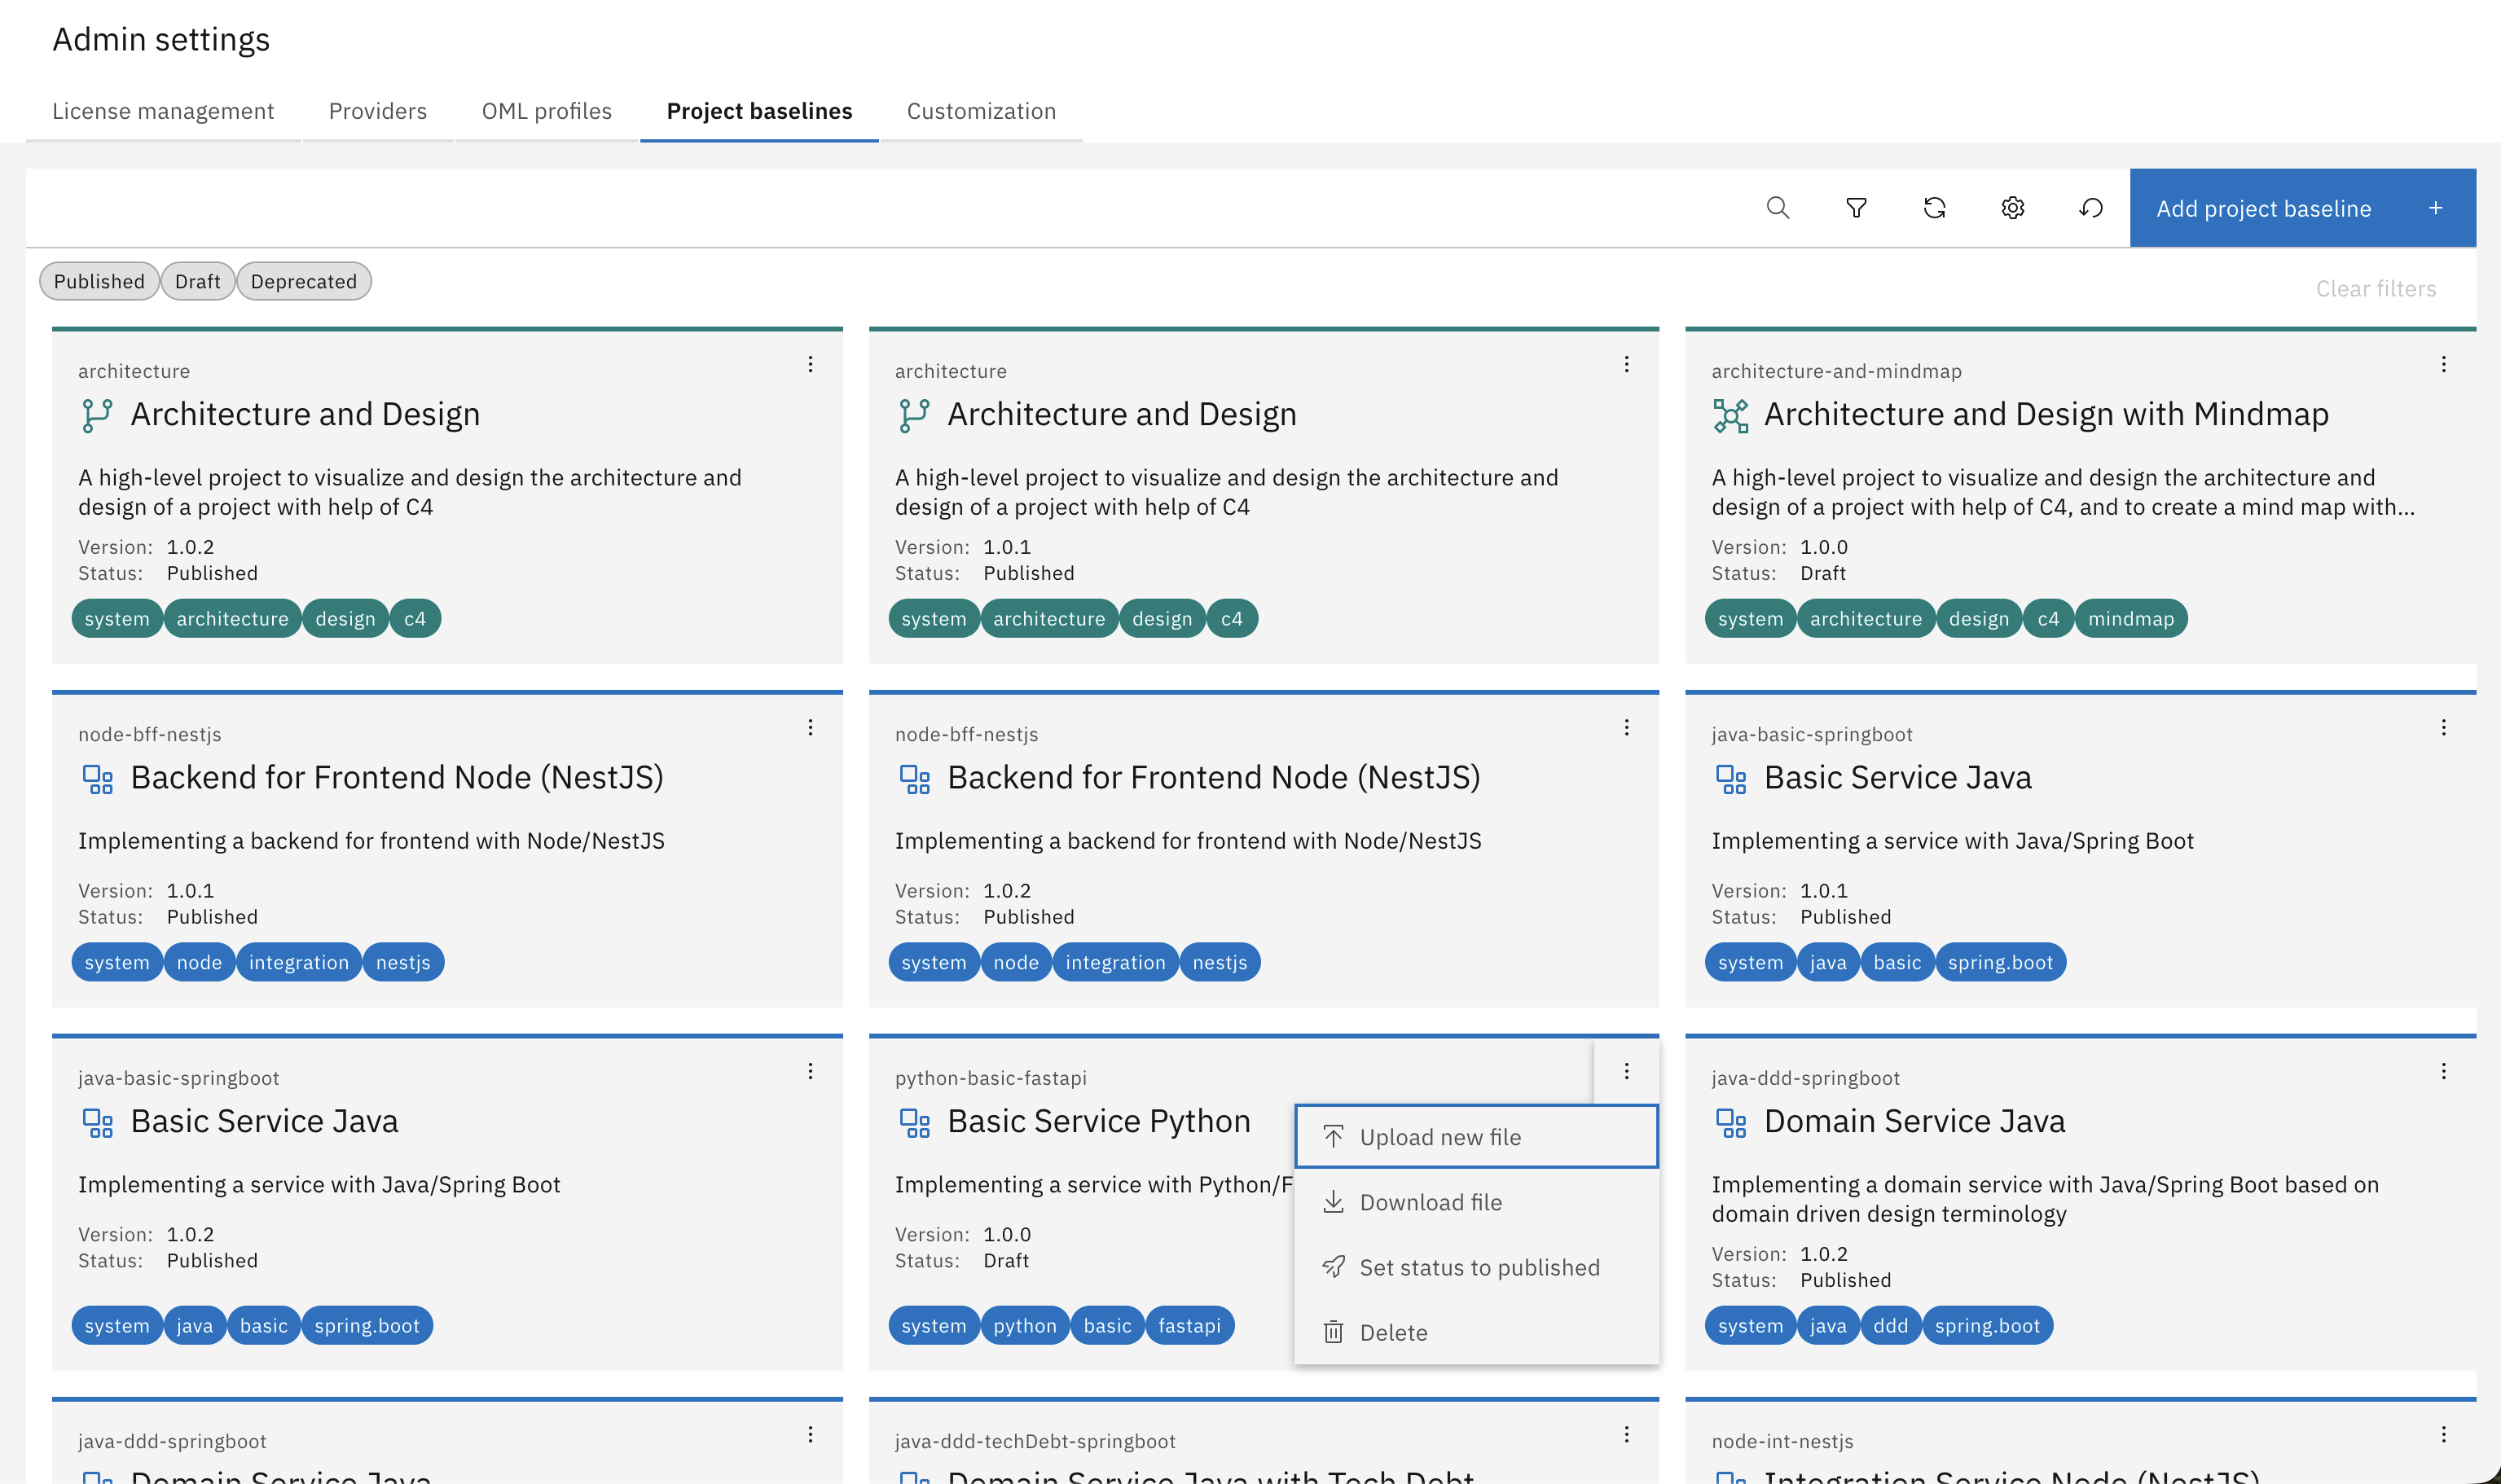Click download arrow icon in context menu
The width and height of the screenshot is (2501, 1484).
1333,1202
